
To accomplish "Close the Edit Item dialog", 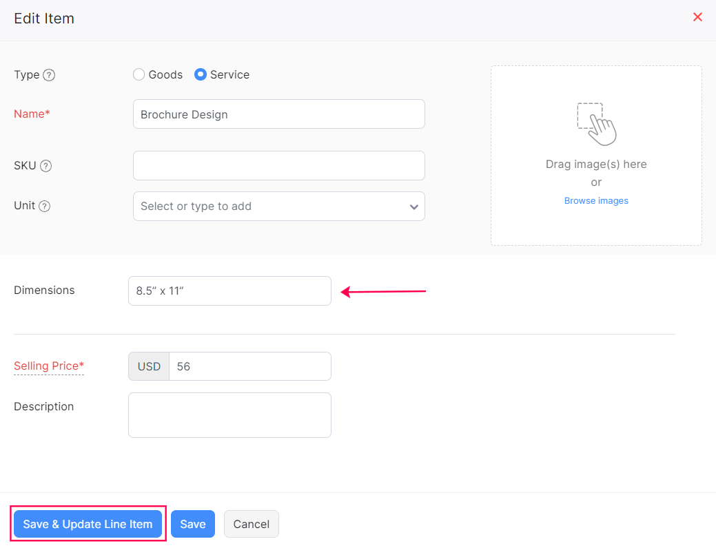I will [x=697, y=17].
